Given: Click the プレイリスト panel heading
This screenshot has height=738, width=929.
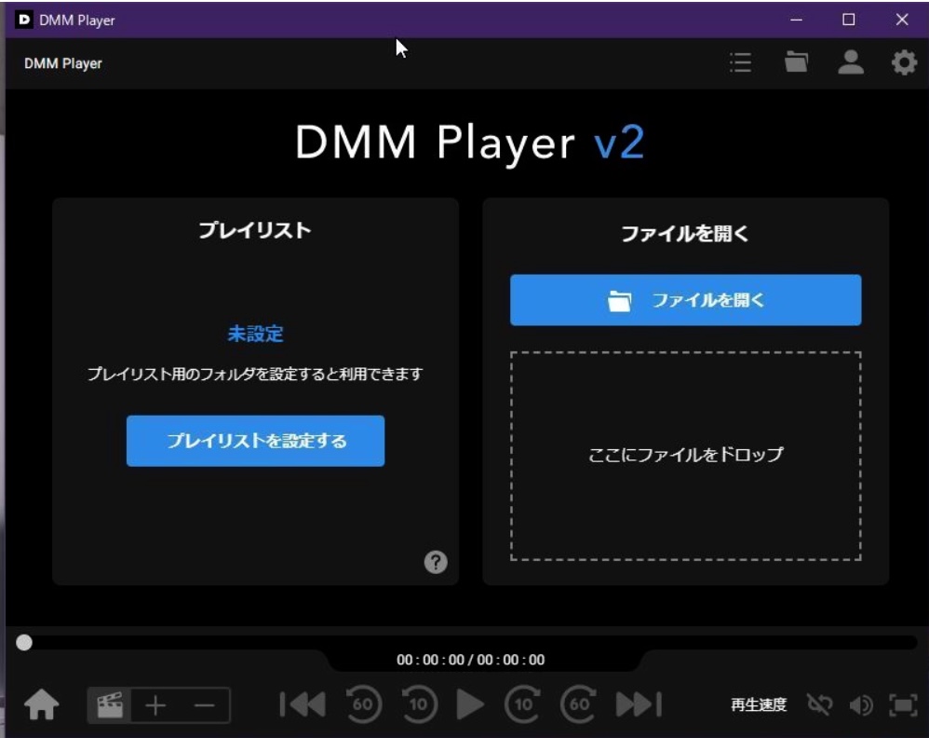Looking at the screenshot, I should pos(255,230).
